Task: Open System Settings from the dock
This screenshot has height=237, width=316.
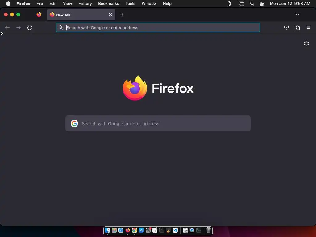Action: 148,230
